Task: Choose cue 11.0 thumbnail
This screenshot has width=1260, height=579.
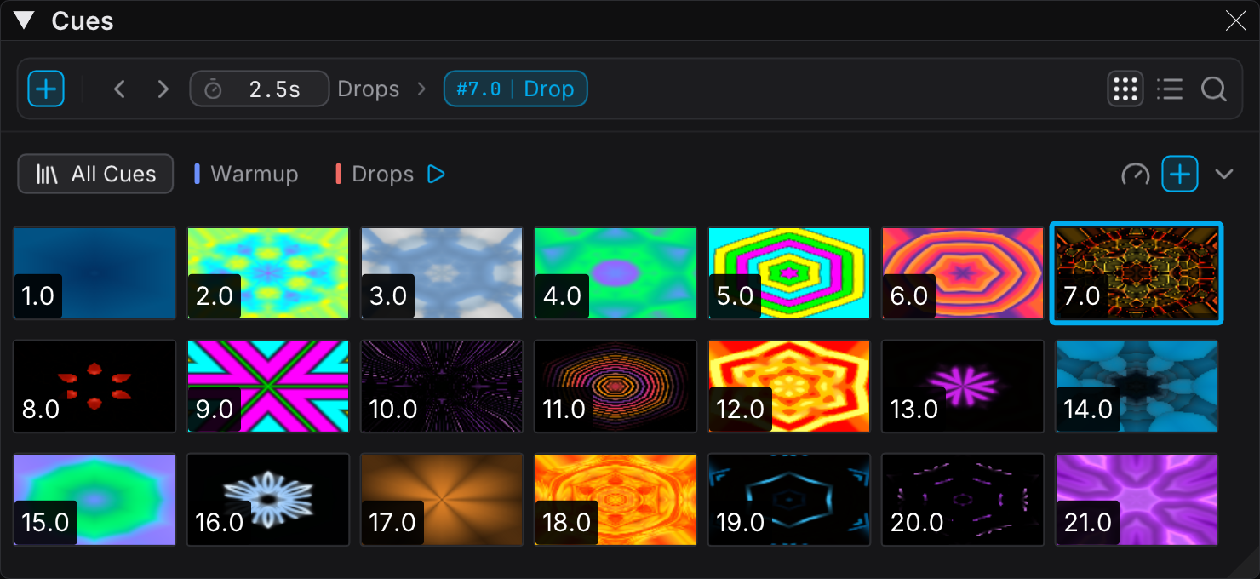Action: 616,386
